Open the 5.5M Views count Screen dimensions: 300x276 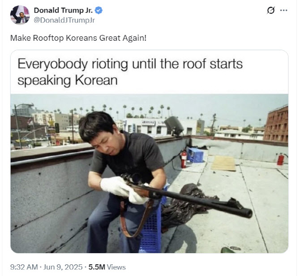(x=107, y=267)
